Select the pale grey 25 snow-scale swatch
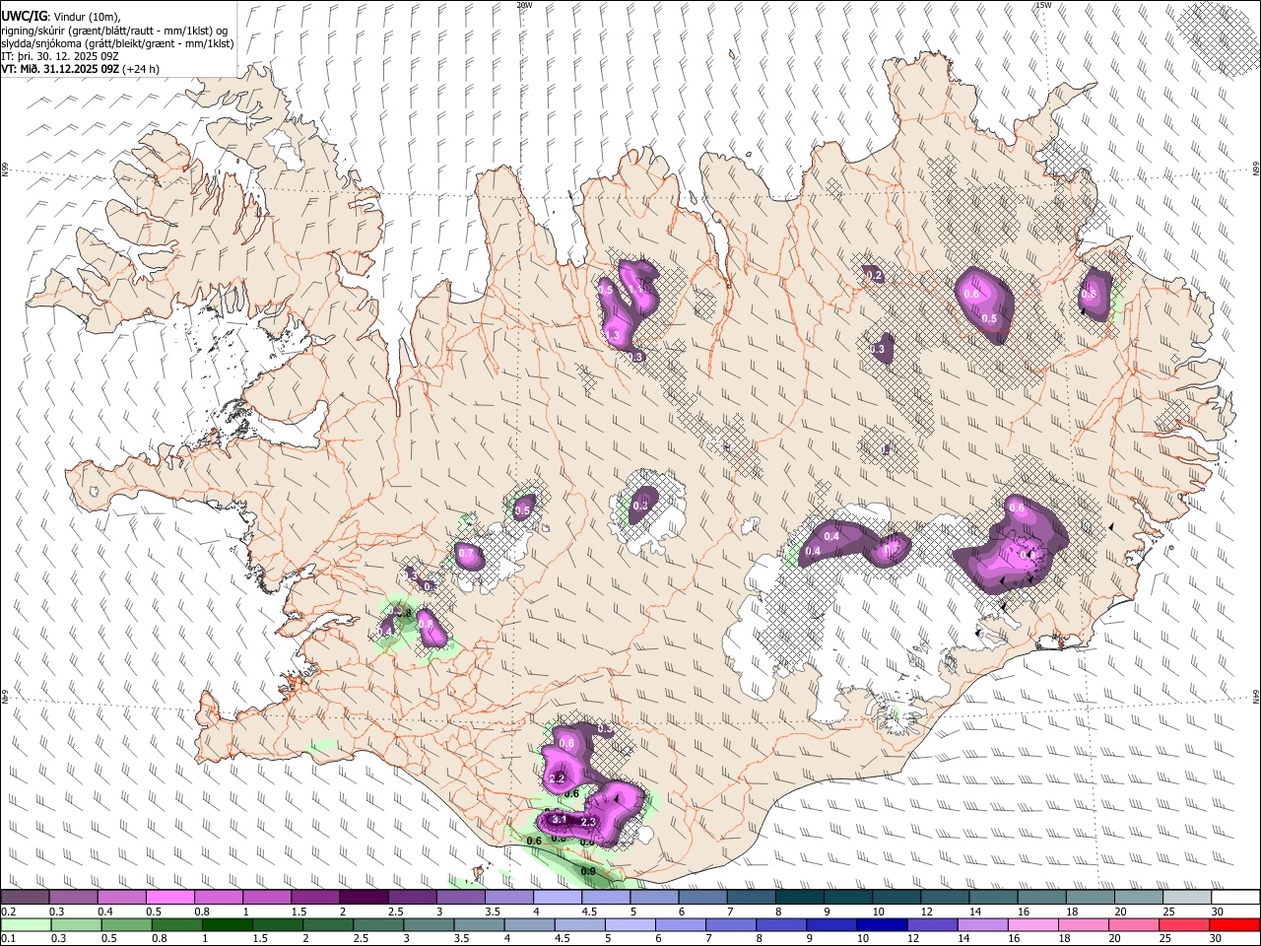The width and height of the screenshot is (1261, 946). point(1186,898)
